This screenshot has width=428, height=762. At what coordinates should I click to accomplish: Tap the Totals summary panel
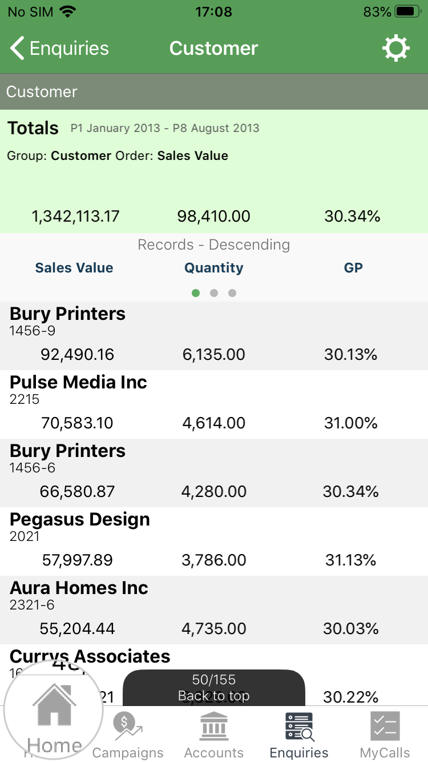pos(214,171)
